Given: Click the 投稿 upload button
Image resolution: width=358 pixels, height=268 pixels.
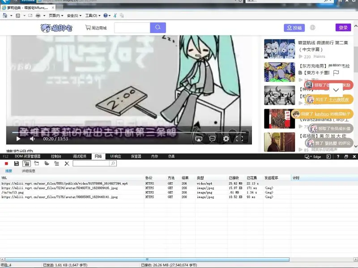Looking at the screenshot, I should pos(294,28).
